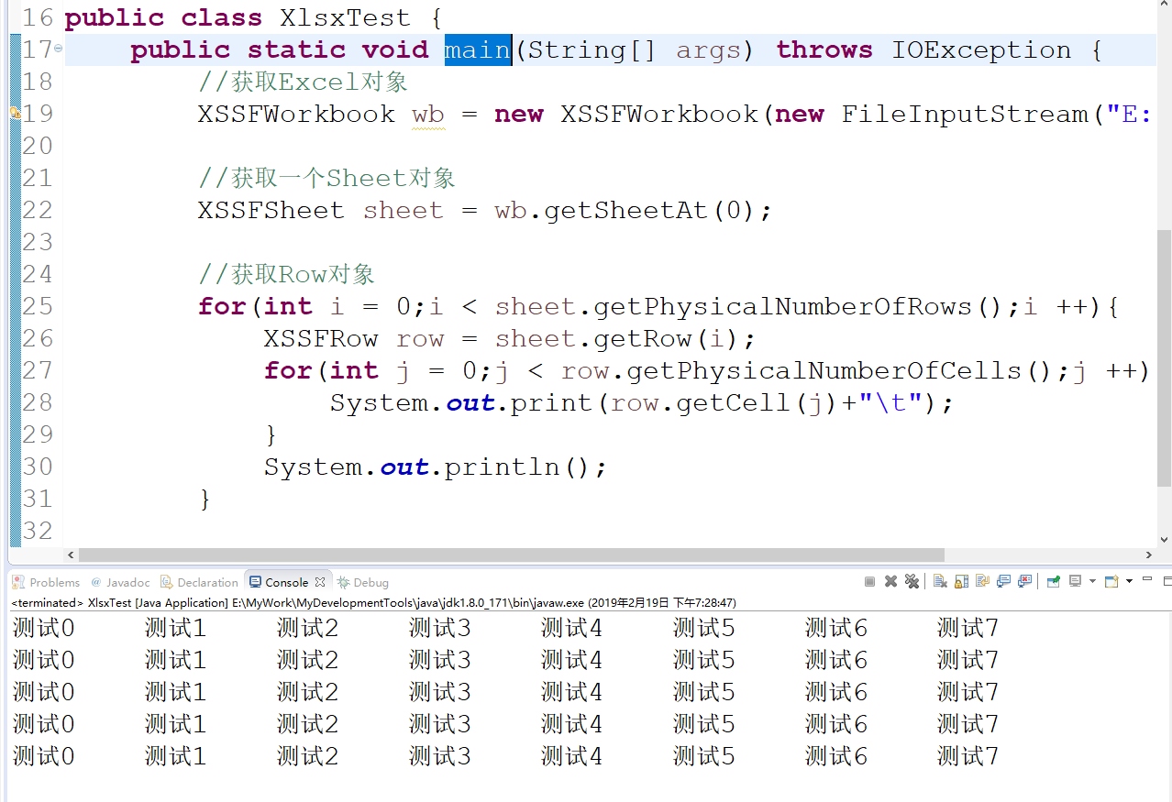Maximize the Console view panel
Image resolution: width=1172 pixels, height=802 pixels.
1167,581
